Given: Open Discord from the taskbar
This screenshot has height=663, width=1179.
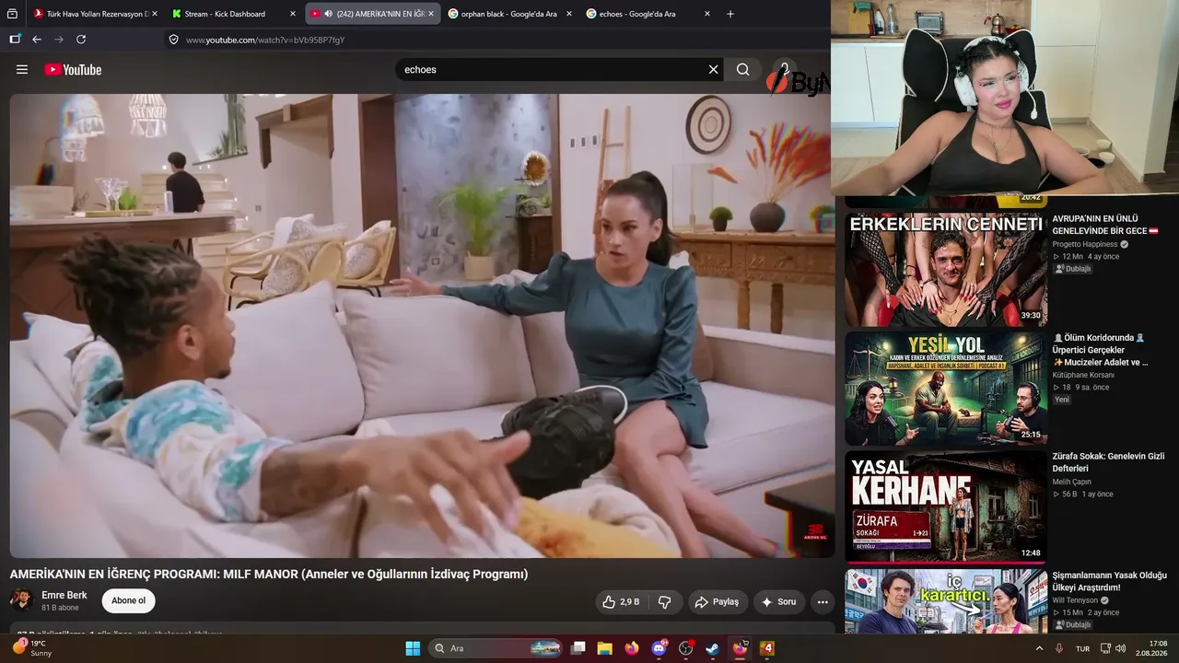Looking at the screenshot, I should coord(660,648).
